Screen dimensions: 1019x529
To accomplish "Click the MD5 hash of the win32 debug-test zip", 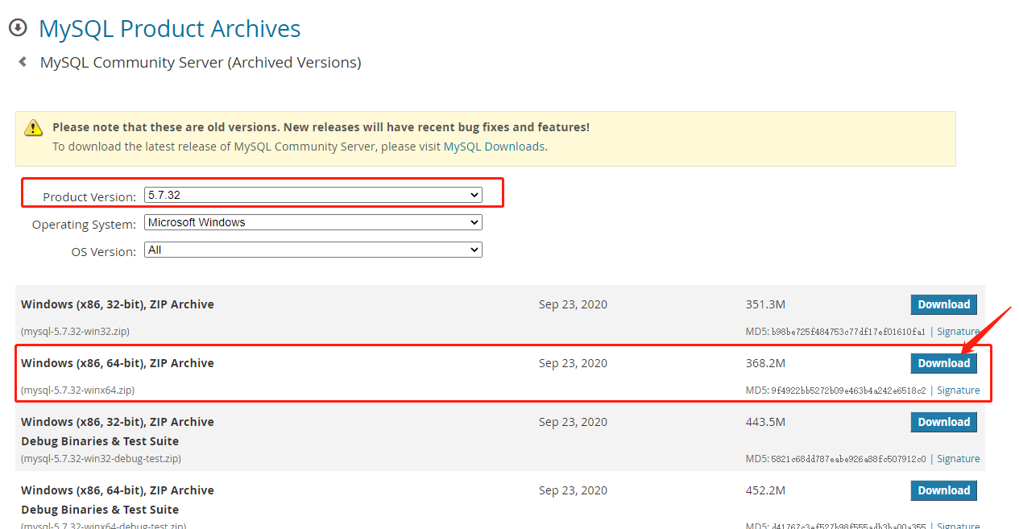I will pyautogui.click(x=848, y=459).
